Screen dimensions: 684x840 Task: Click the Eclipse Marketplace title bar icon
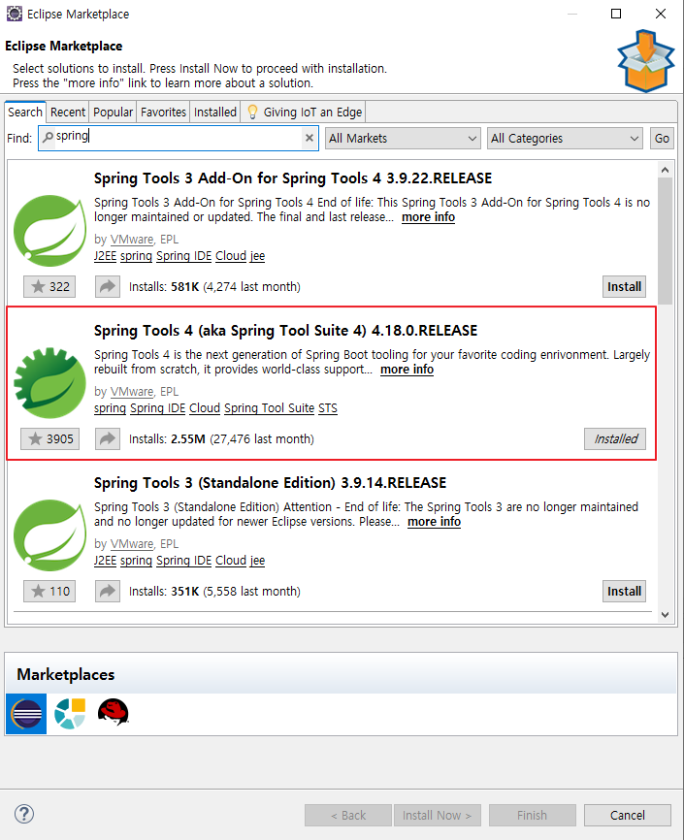pos(15,14)
